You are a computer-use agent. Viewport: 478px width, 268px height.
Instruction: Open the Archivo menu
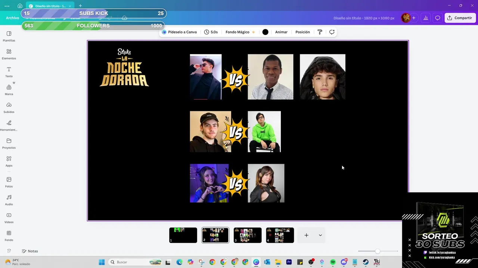click(x=12, y=18)
